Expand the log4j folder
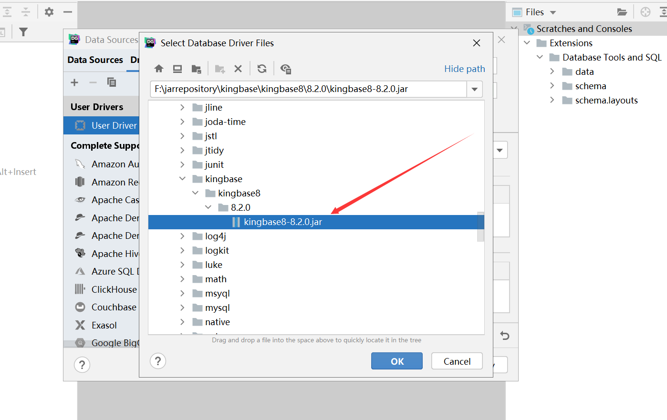 (182, 236)
